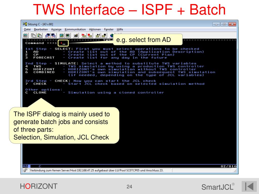Stop macro recording with the red square icon

tap(90, 35)
